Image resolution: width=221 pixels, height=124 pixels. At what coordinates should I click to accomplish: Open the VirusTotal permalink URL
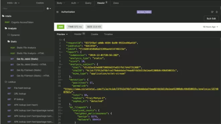pyautogui.click(x=141, y=90)
